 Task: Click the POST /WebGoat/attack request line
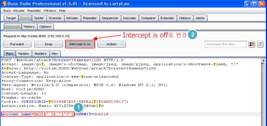point(63,60)
